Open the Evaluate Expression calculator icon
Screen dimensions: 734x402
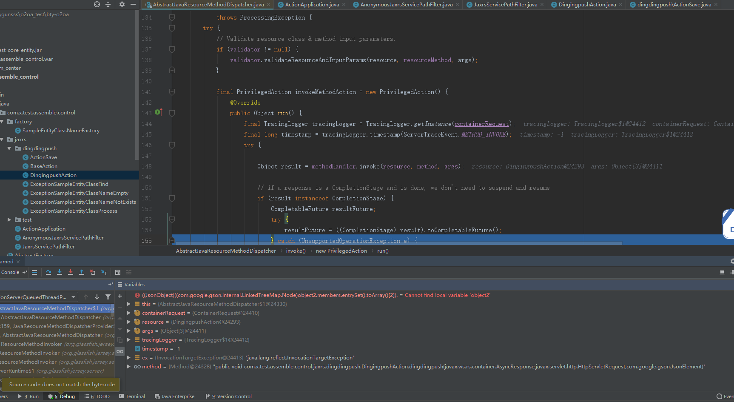[118, 272]
